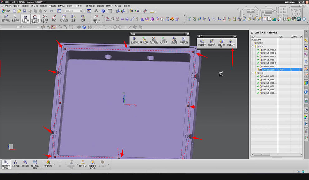Close the 插入 floating toolbar
The width and height of the screenshot is (309, 180).
coord(235,36)
